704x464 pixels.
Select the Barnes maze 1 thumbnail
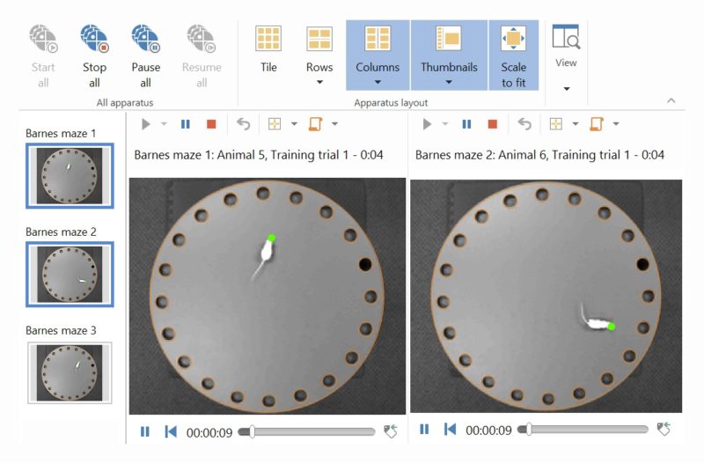[70, 175]
